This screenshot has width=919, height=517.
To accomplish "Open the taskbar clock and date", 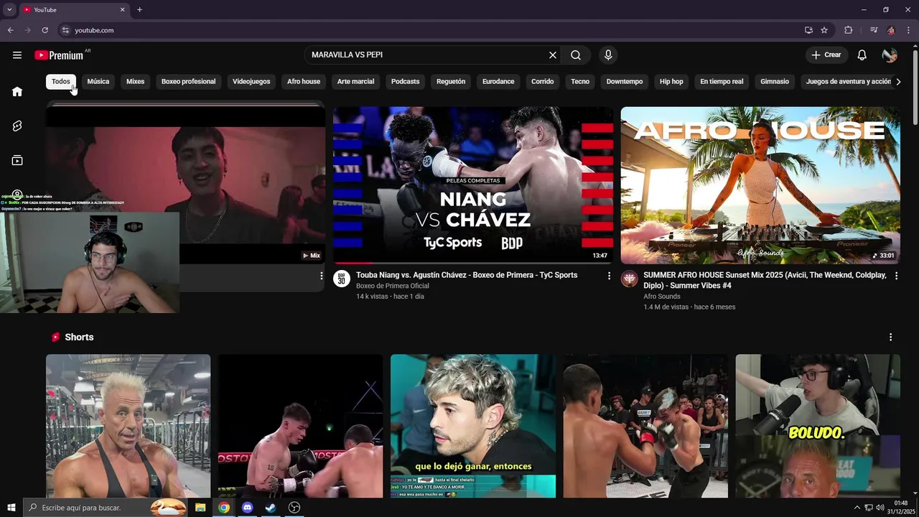I will click(901, 508).
